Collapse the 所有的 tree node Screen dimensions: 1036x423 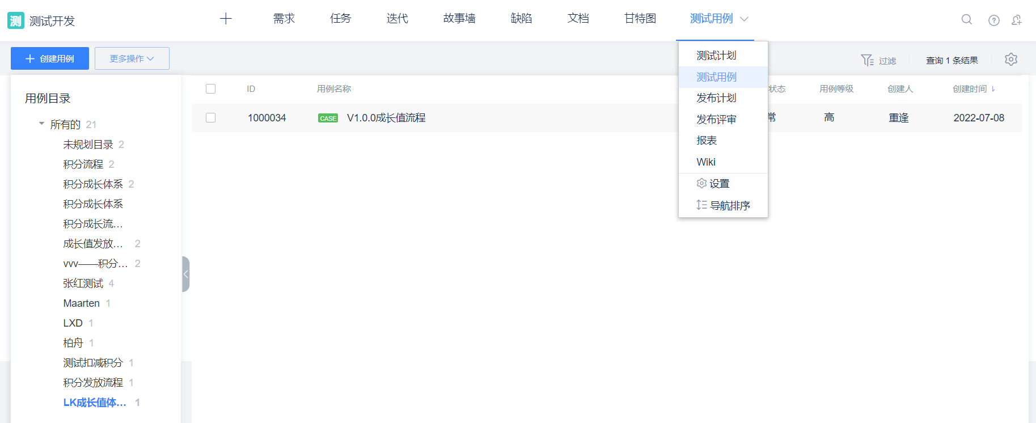[x=41, y=124]
